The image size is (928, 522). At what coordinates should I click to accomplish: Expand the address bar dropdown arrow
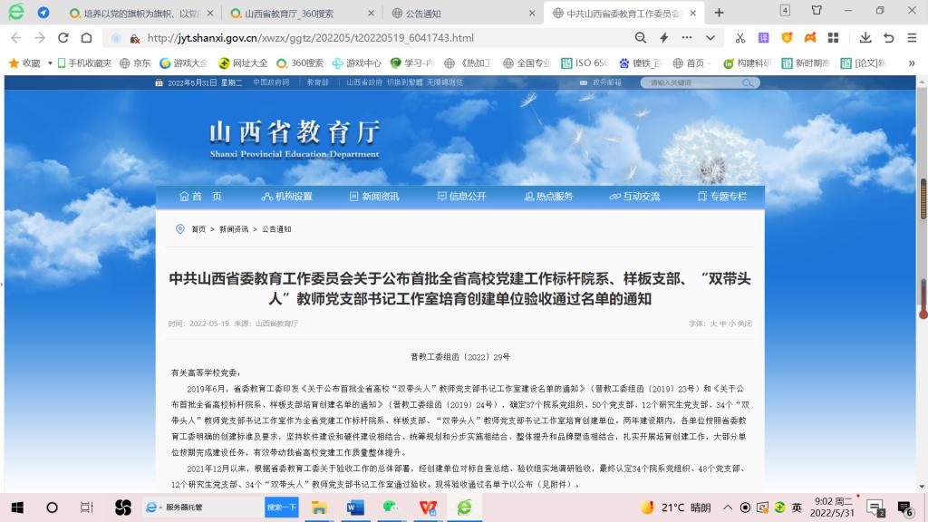click(x=710, y=38)
